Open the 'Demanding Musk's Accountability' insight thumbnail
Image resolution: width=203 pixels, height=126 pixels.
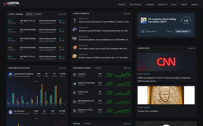[x=74, y=38]
